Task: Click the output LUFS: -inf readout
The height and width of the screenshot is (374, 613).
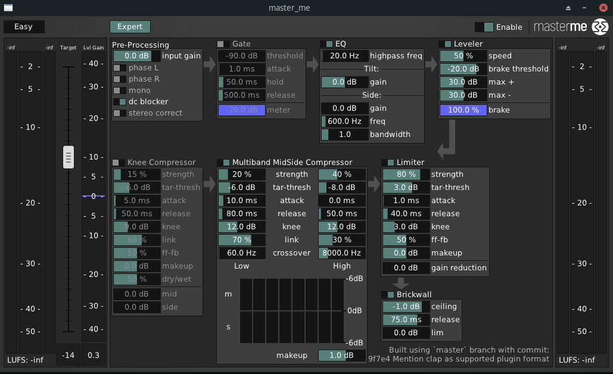Action: coord(577,360)
